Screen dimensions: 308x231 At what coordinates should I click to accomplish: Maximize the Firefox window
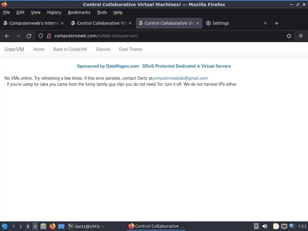pos(298,4)
